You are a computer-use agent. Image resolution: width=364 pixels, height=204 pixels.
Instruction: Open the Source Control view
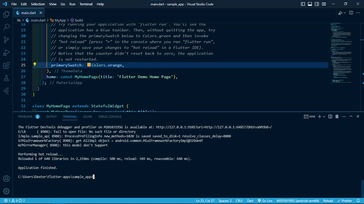pyautogui.click(x=6, y=40)
